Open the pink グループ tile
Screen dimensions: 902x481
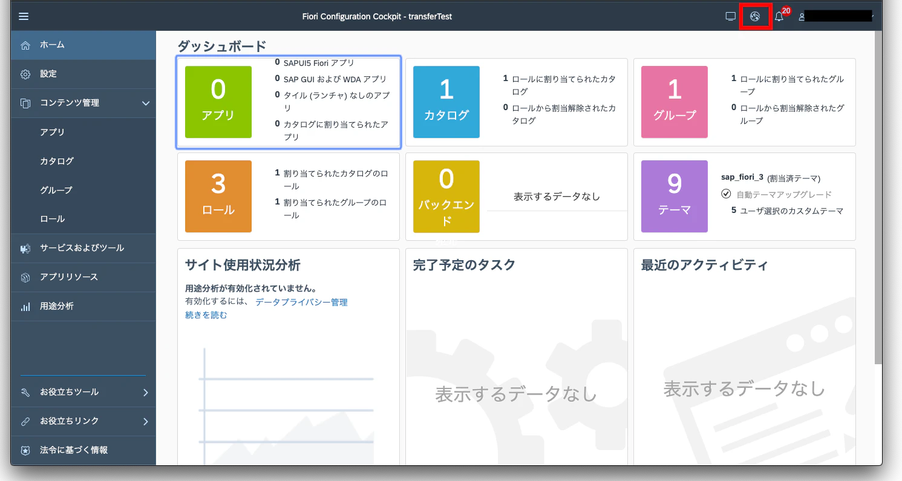click(675, 102)
